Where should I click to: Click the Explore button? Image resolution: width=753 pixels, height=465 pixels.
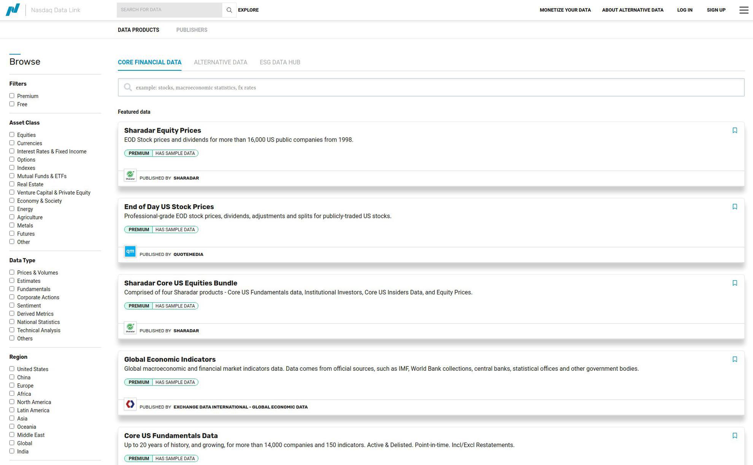coord(248,10)
